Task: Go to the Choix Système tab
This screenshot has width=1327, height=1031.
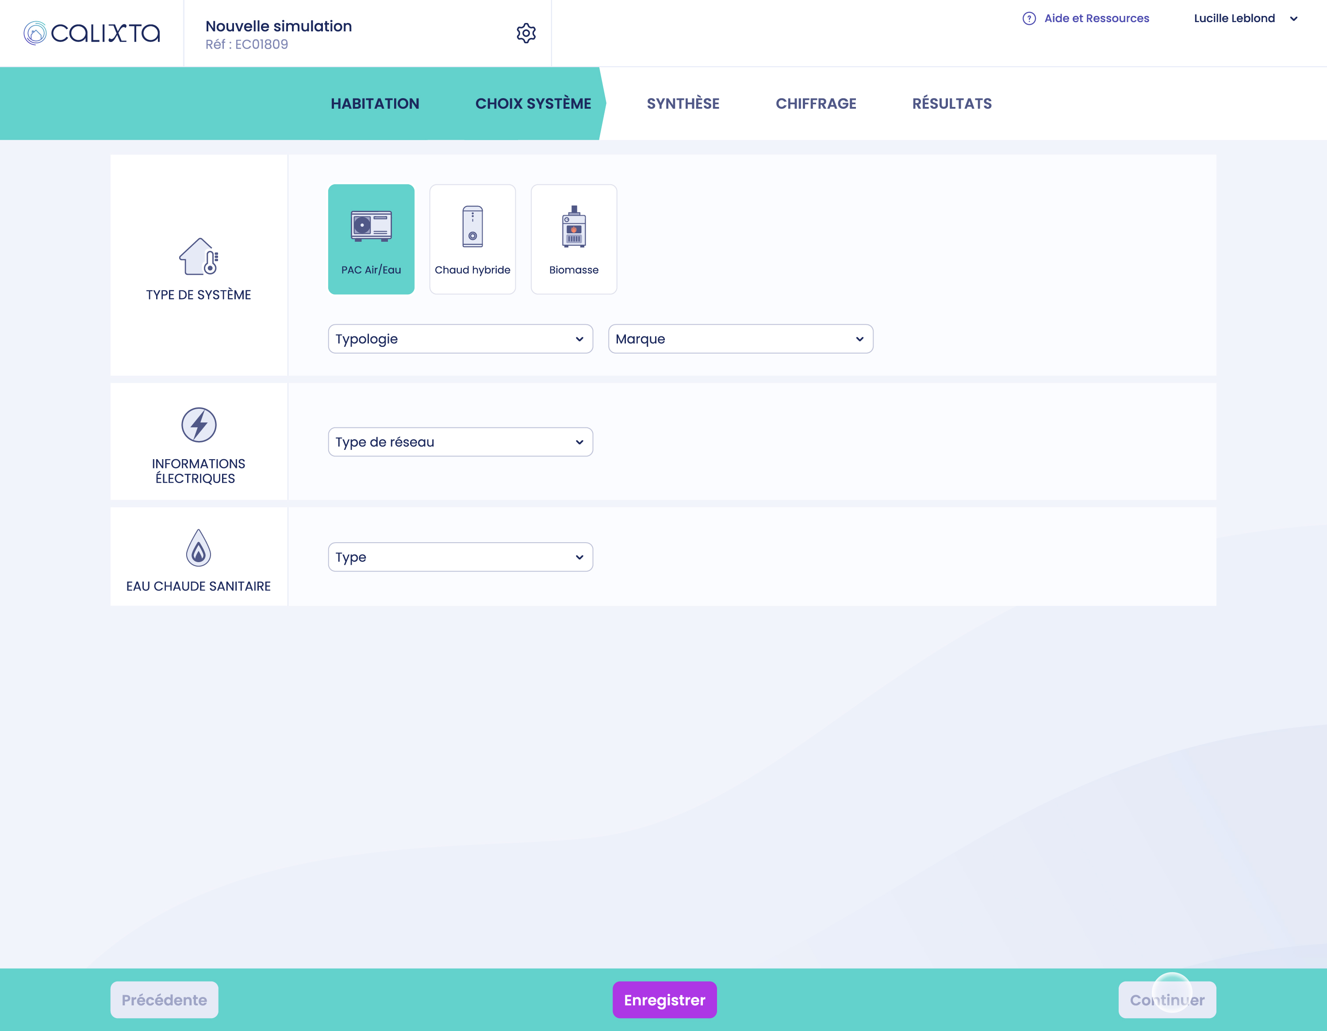Action: click(x=533, y=103)
